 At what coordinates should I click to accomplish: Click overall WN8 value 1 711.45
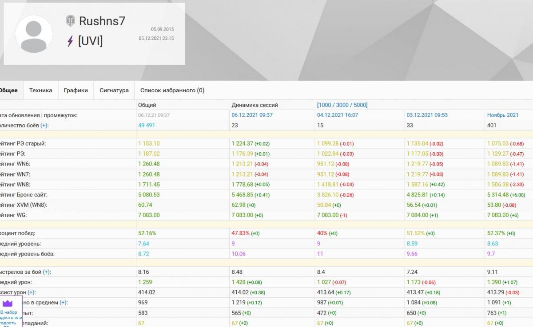coord(149,184)
